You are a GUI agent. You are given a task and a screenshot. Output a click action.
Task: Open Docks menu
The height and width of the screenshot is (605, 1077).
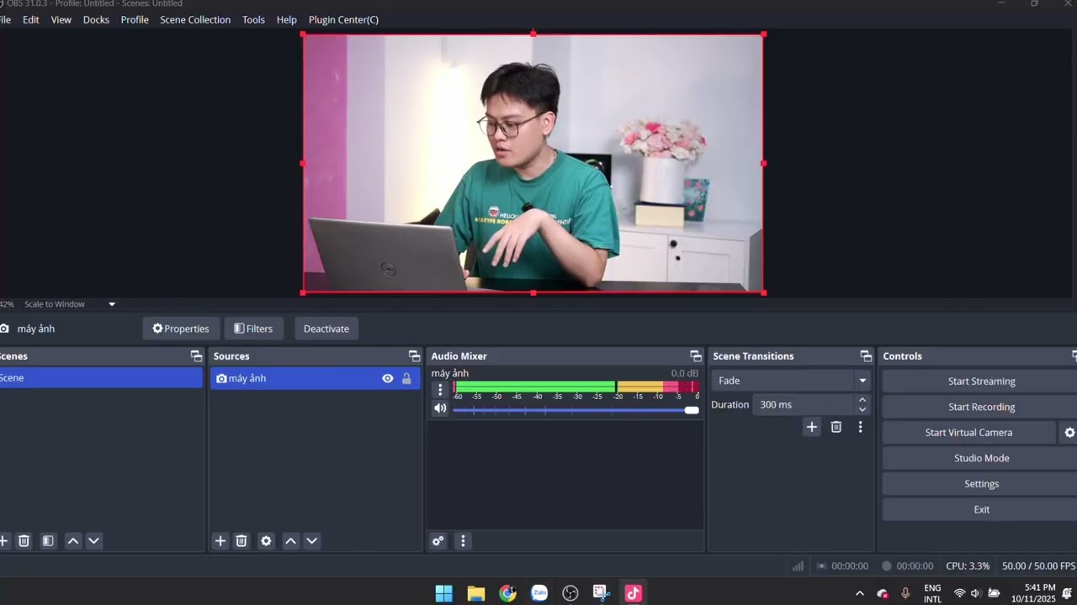[x=96, y=19]
